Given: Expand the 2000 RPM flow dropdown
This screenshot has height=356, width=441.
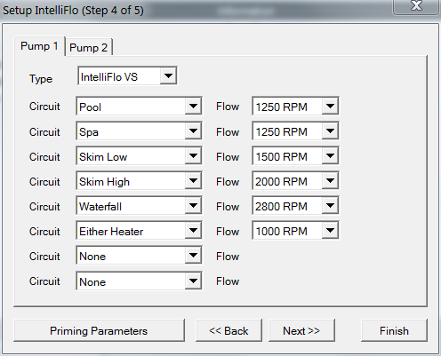Looking at the screenshot, I should pos(295,180).
